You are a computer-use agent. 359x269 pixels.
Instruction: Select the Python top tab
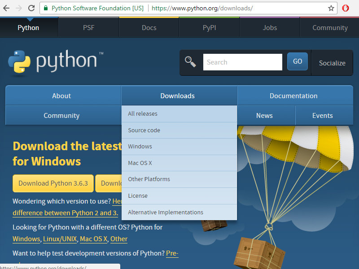[28, 28]
